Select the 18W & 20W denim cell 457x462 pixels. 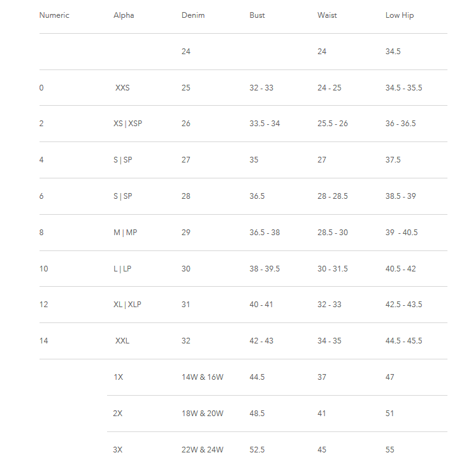pos(202,414)
